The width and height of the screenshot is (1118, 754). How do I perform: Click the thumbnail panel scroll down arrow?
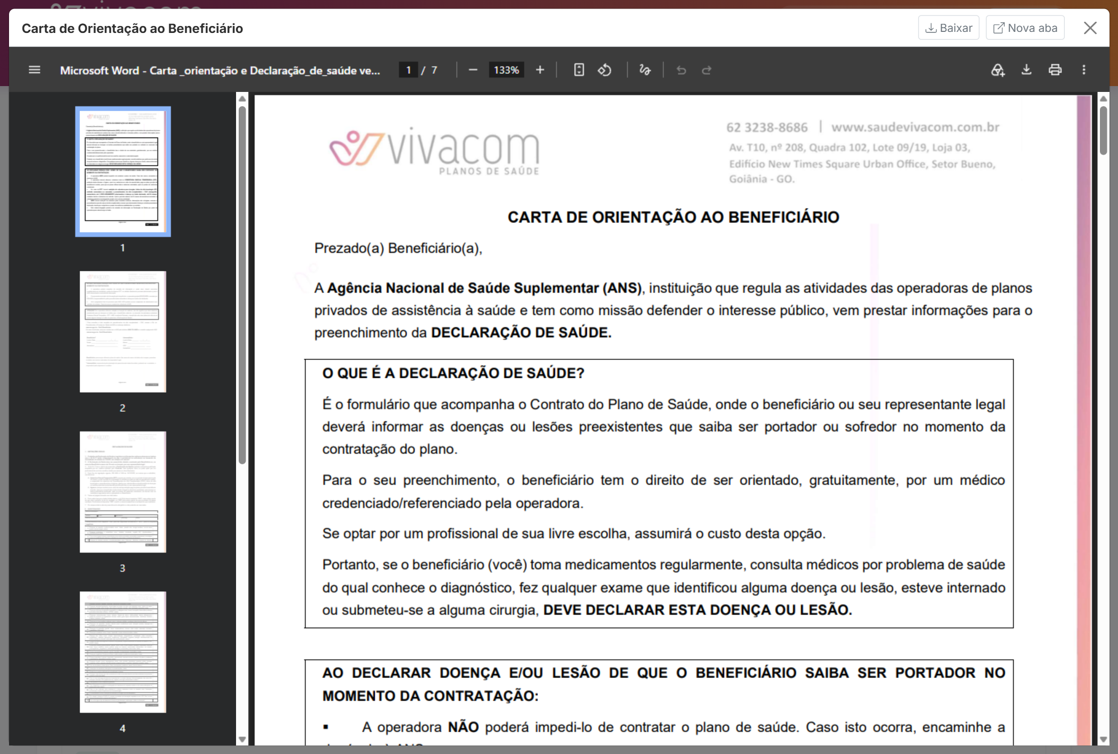point(242,740)
